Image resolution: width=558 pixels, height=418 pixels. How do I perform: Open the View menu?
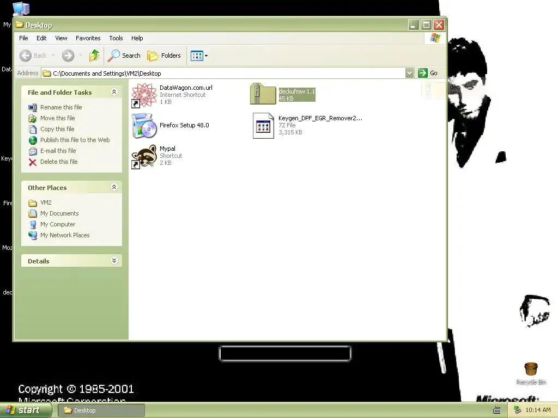pos(61,38)
